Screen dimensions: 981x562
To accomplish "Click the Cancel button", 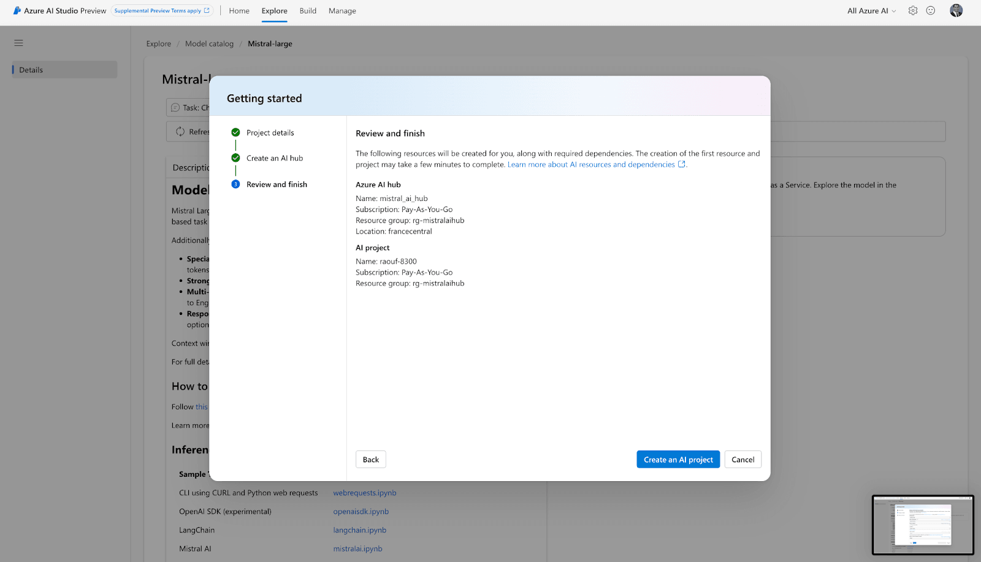I will pyautogui.click(x=742, y=460).
